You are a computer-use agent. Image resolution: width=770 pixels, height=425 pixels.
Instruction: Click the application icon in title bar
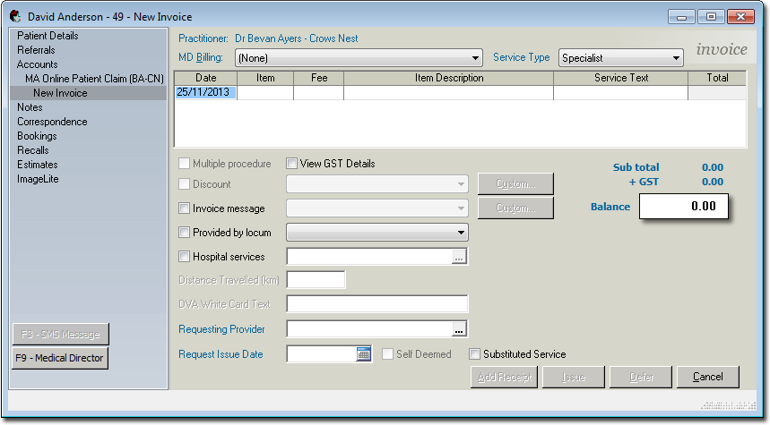pyautogui.click(x=15, y=17)
